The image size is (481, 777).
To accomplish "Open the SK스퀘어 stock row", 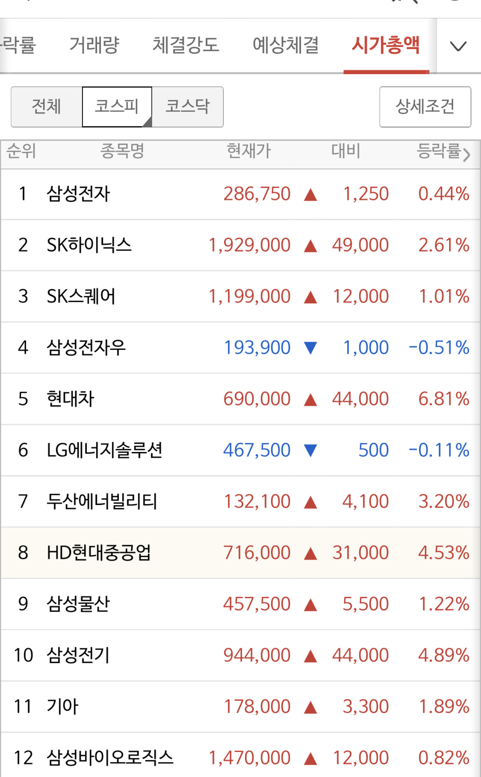I will (240, 297).
